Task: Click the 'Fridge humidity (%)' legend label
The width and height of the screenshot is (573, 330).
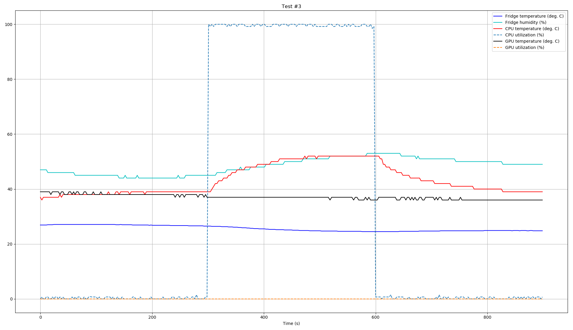Action: click(x=526, y=22)
